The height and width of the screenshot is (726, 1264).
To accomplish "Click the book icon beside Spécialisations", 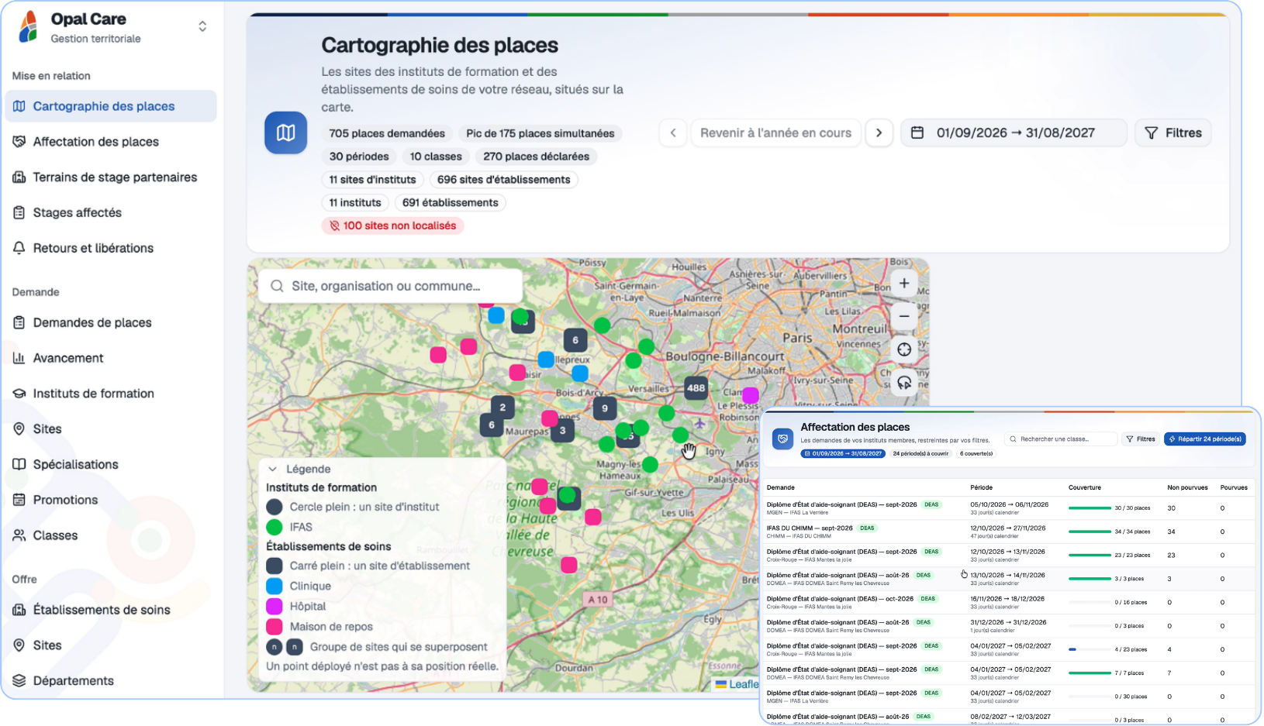I will pyautogui.click(x=19, y=464).
